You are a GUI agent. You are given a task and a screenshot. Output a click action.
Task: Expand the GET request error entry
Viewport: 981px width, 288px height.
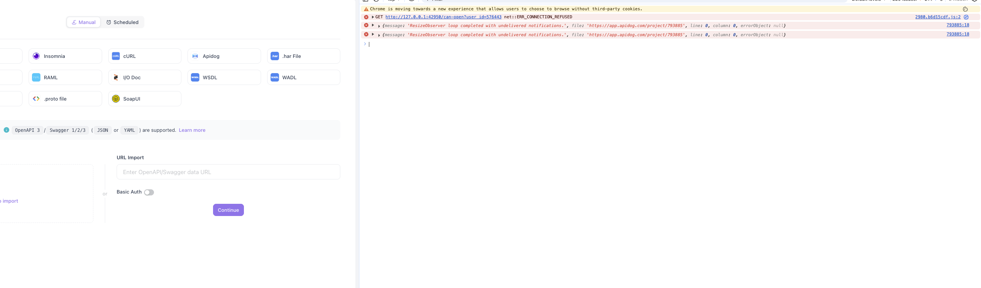(x=373, y=17)
